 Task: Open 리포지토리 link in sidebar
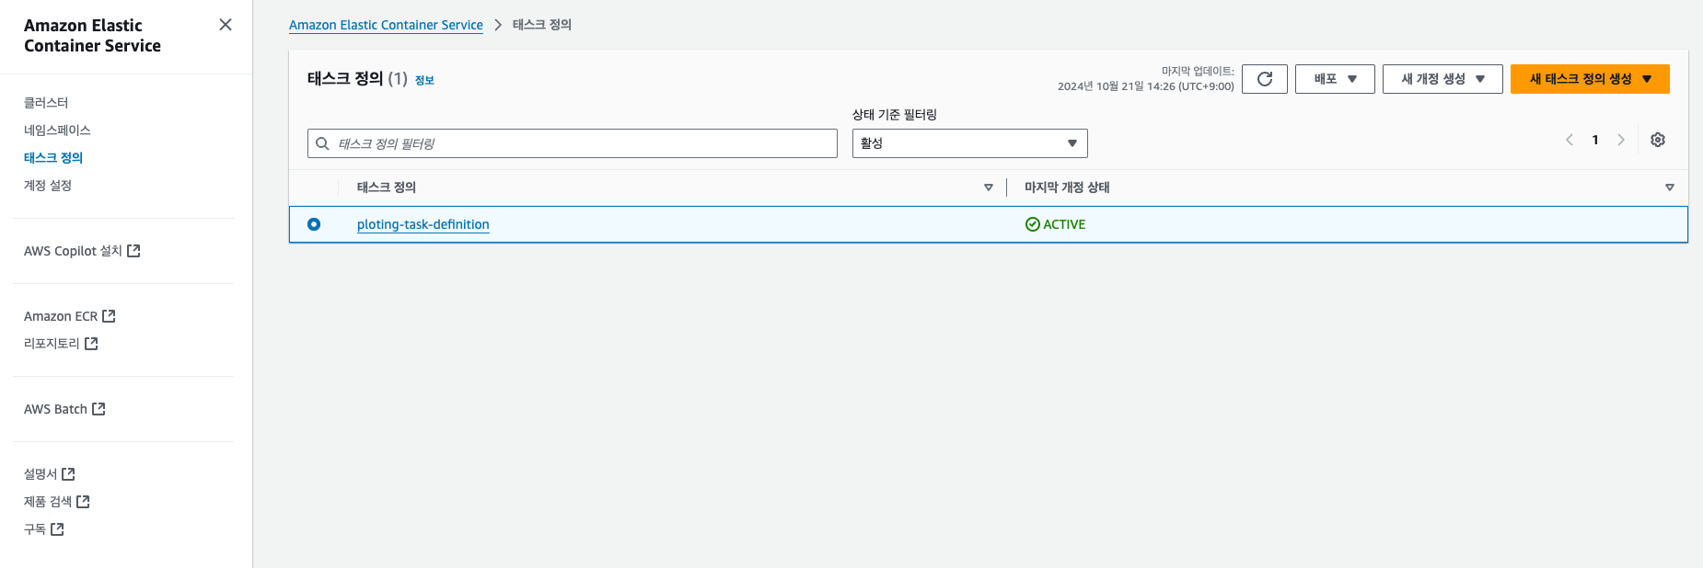pyautogui.click(x=52, y=344)
